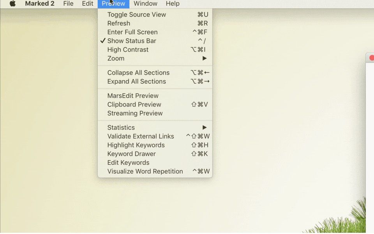Close the window using its red button
The width and height of the screenshot is (374, 234).
[x=372, y=58]
